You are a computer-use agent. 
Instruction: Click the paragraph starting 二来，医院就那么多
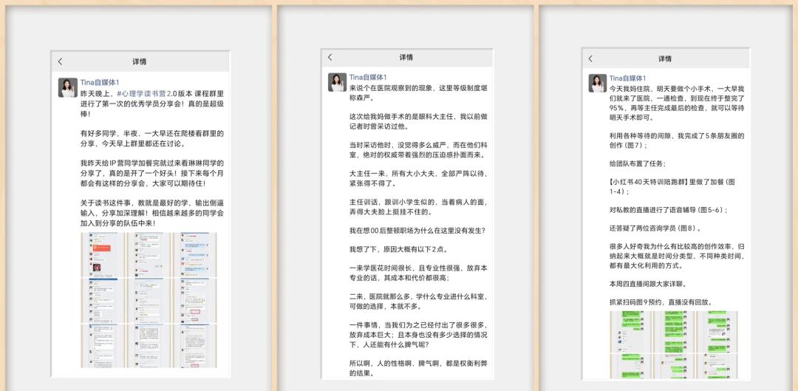(x=419, y=302)
